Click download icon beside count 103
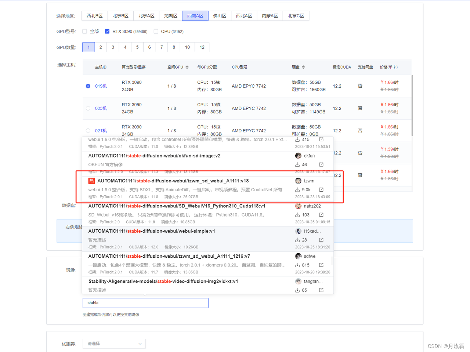The width and height of the screenshot is (470, 352). [x=297, y=215]
